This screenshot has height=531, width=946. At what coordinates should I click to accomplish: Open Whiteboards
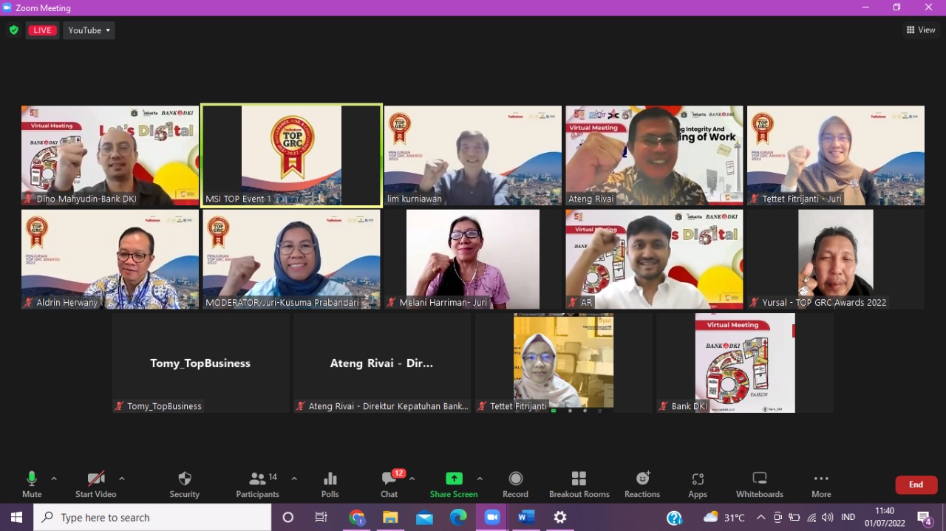pos(759,484)
